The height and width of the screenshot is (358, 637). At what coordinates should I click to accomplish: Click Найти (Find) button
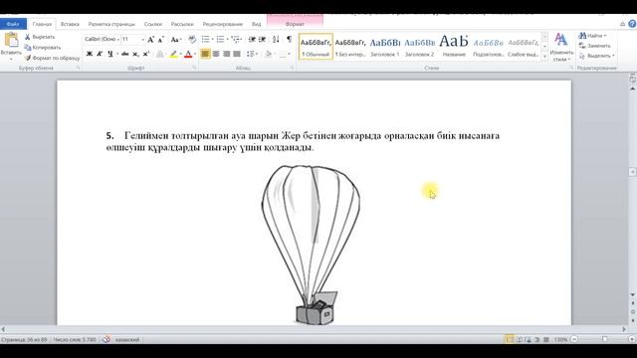tap(592, 36)
